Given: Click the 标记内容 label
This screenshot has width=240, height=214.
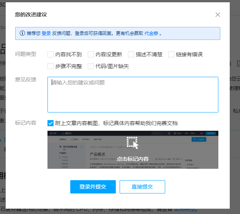Looking at the screenshot, I should coord(25,123).
